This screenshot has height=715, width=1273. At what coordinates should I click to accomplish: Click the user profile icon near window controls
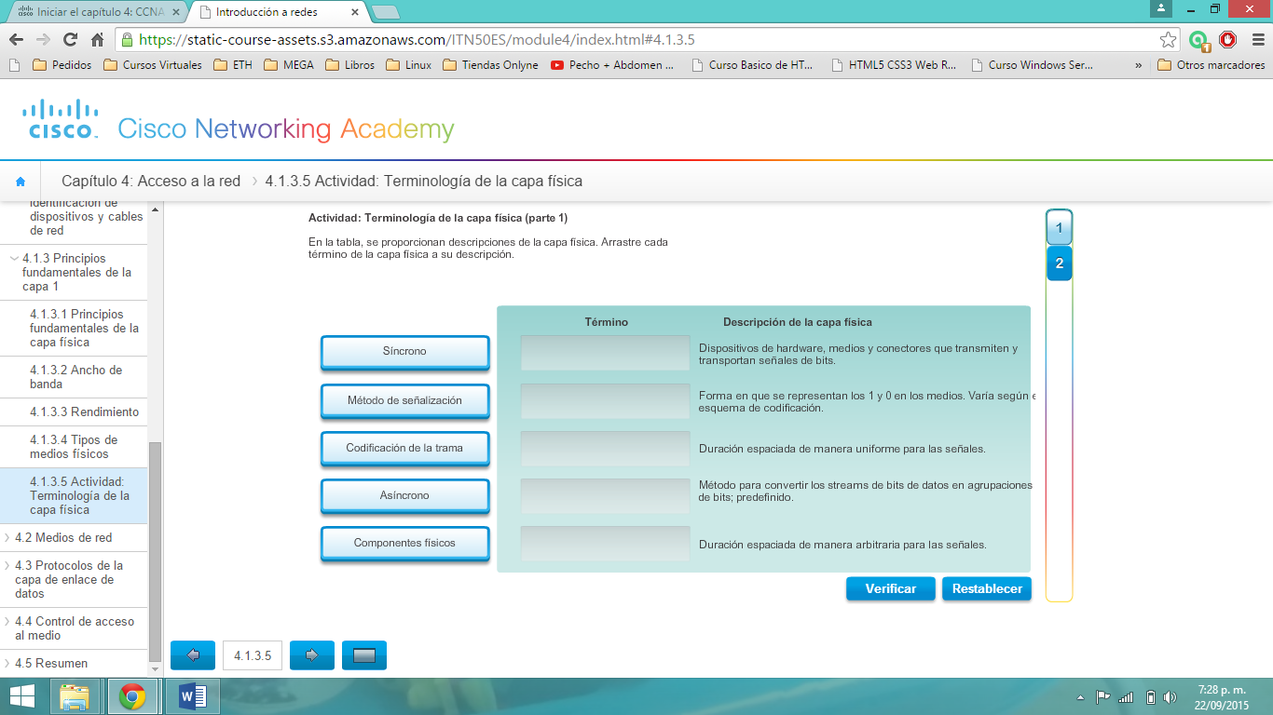(1160, 9)
